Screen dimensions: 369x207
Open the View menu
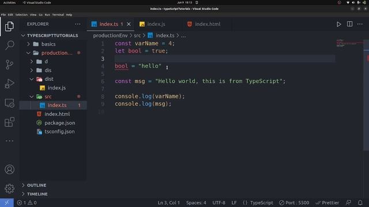(33, 14)
